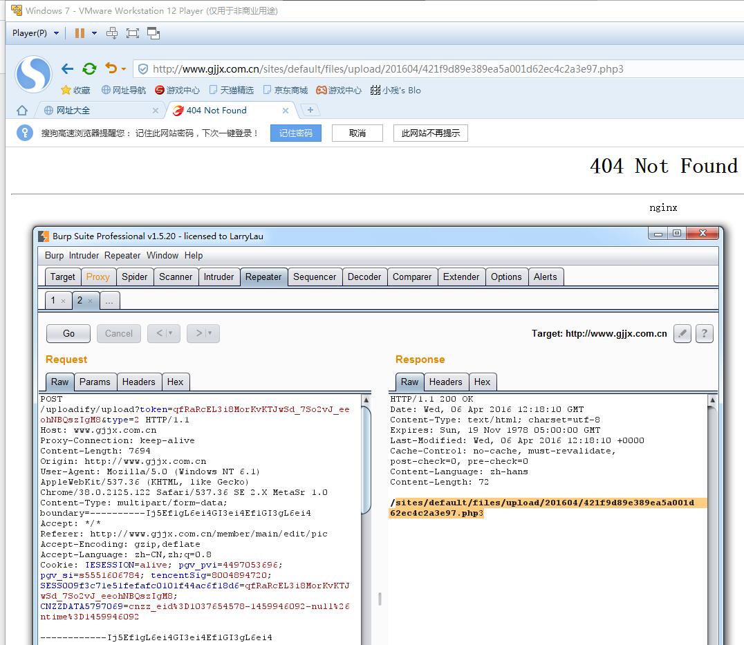
Task: Open the Repeater menu in menu bar
Action: click(x=122, y=256)
